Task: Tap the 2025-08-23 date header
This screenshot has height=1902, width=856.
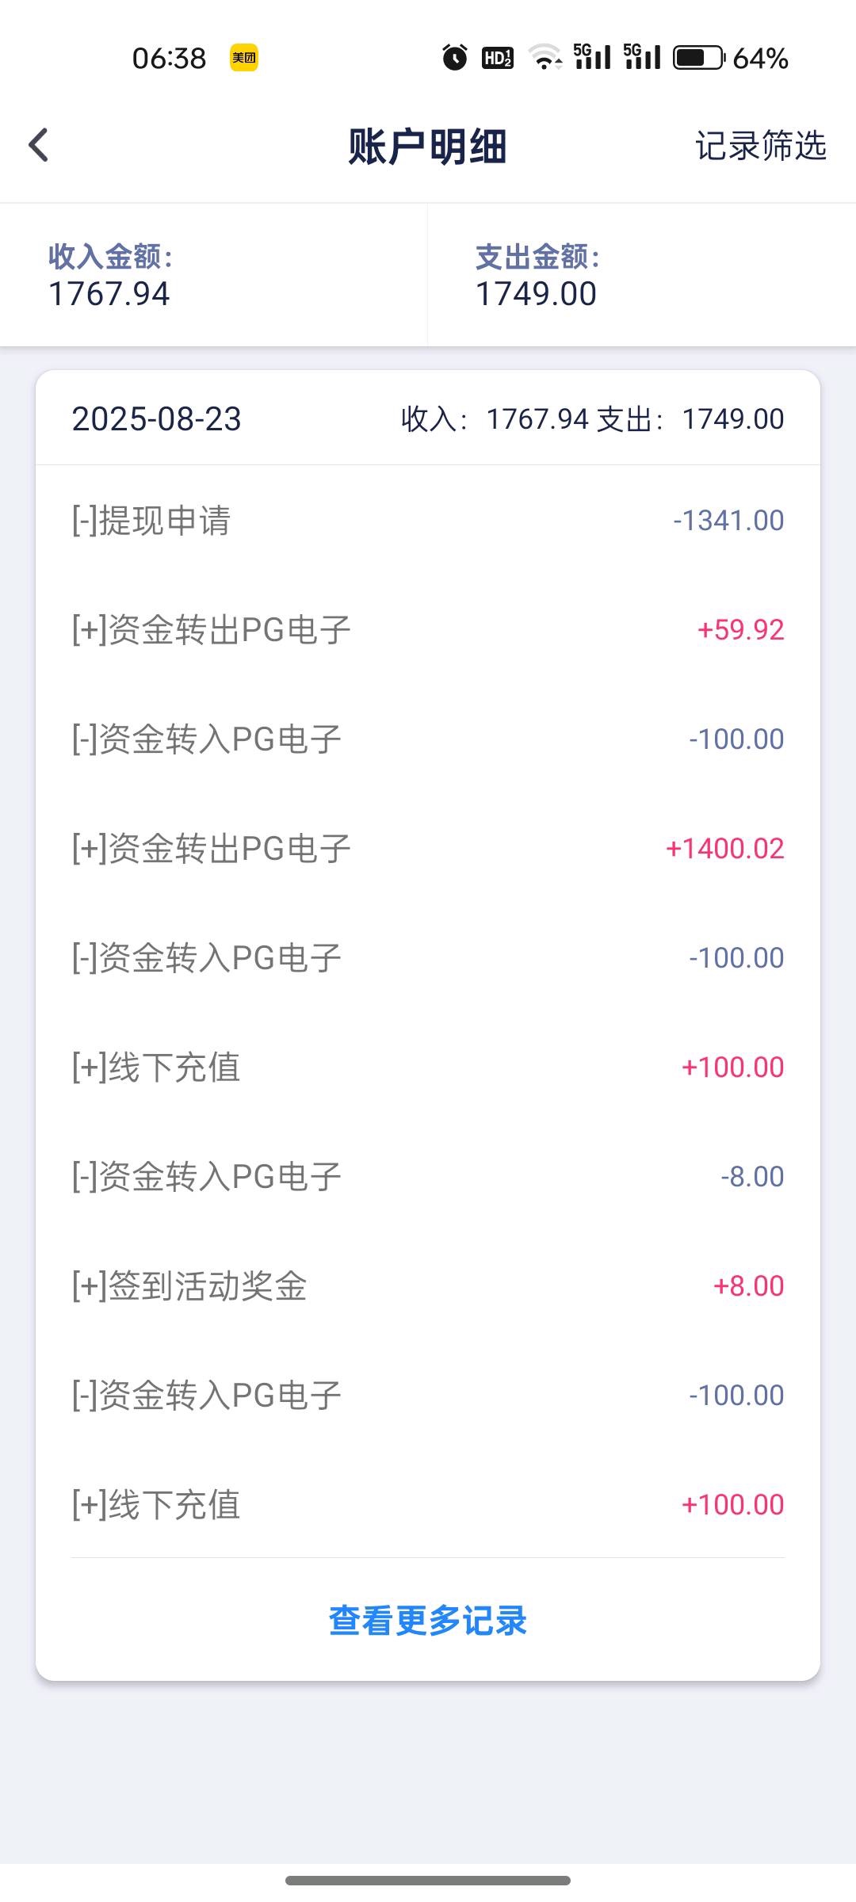Action: (157, 419)
